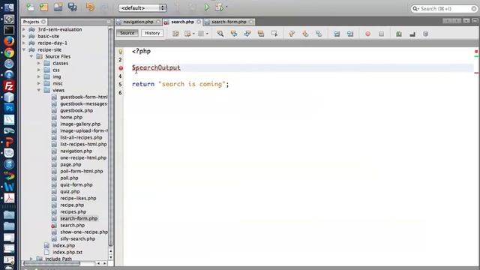Expand the classes folder

click(x=39, y=63)
